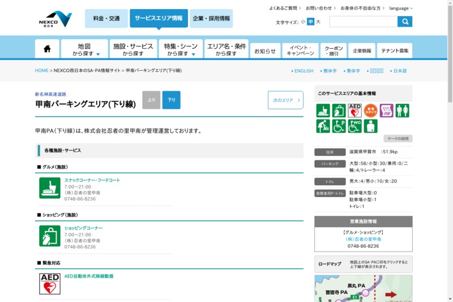
Task: Switch to the 上り direction
Action: (x=151, y=100)
